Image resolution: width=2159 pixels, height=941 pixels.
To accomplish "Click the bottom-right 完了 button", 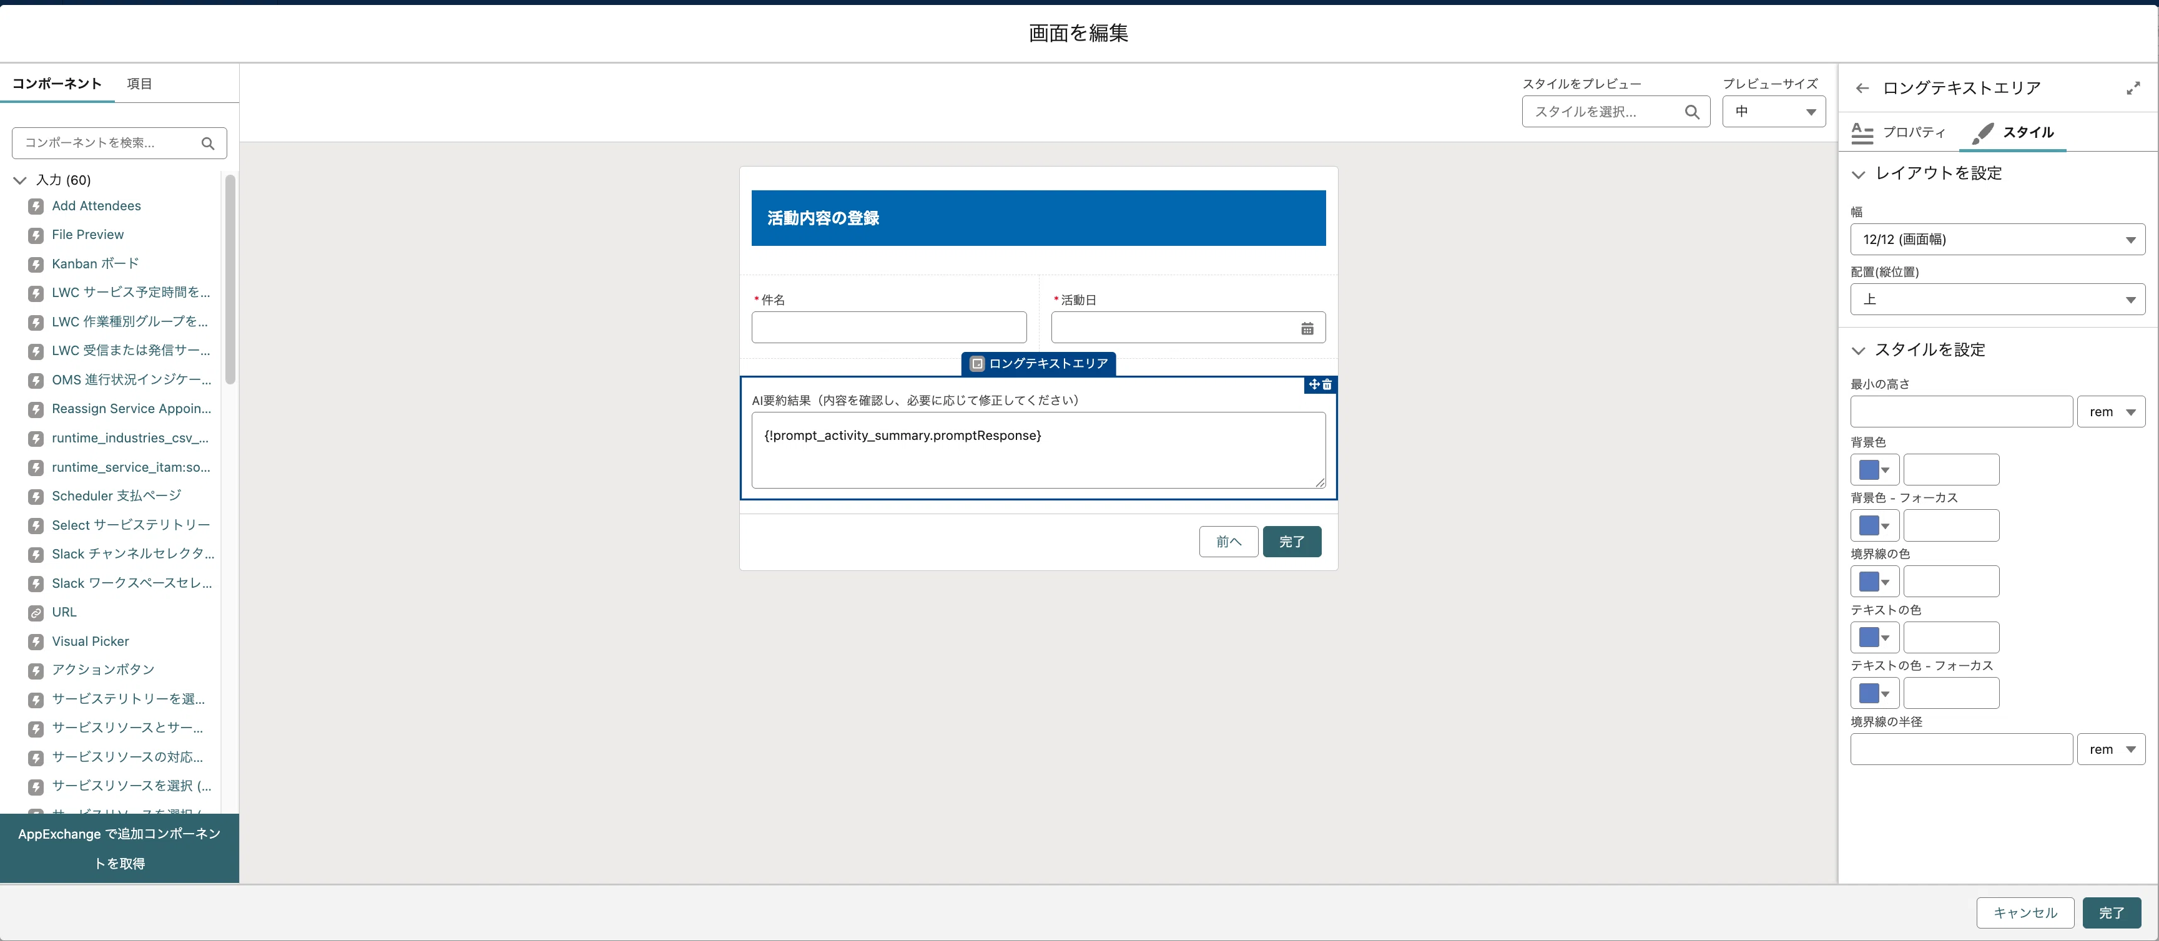I will point(2111,912).
